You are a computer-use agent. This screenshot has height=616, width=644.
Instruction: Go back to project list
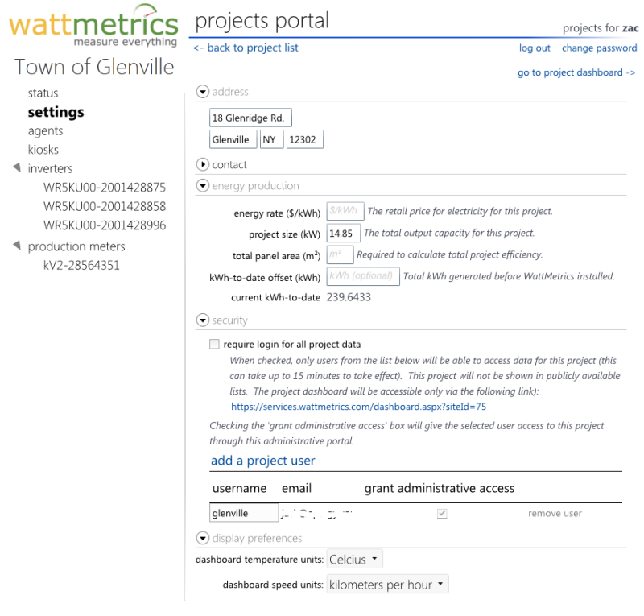(x=246, y=48)
